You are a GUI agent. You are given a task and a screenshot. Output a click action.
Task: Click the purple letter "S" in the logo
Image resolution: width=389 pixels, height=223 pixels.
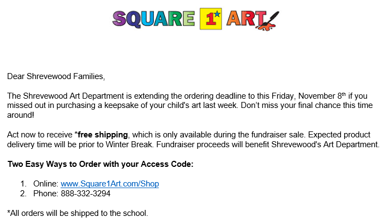click(x=120, y=19)
